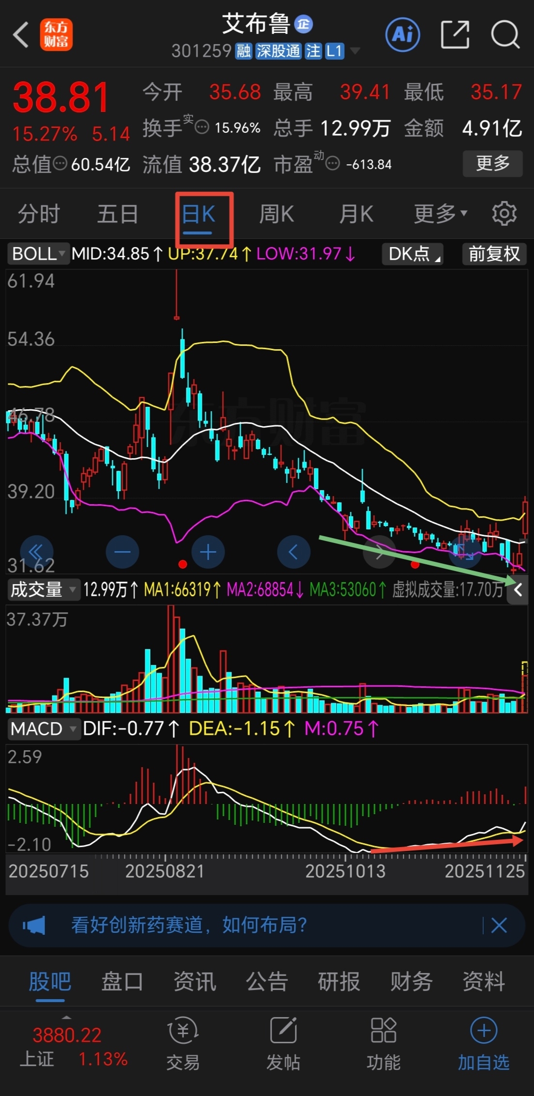Image resolution: width=534 pixels, height=1096 pixels.
Task: Zoom in chart with plus button
Action: 208,552
